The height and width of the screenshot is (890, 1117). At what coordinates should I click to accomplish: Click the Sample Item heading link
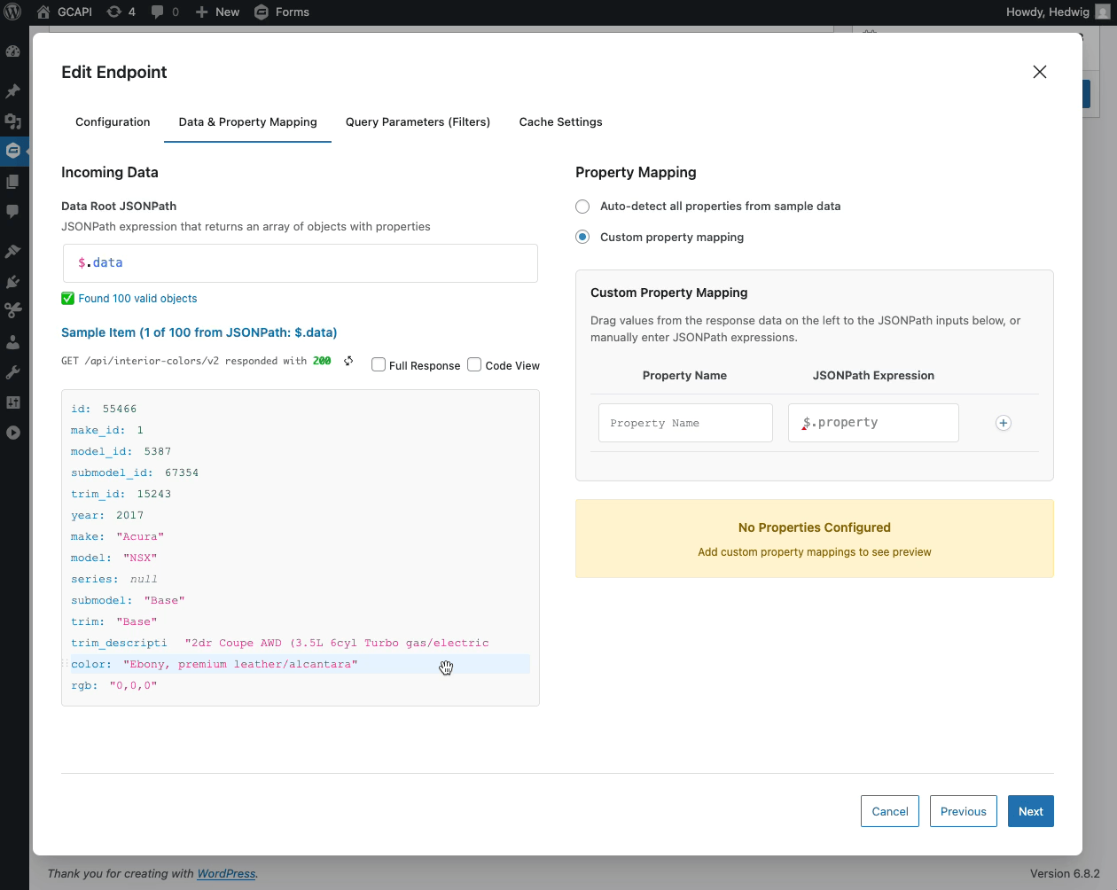(x=199, y=332)
